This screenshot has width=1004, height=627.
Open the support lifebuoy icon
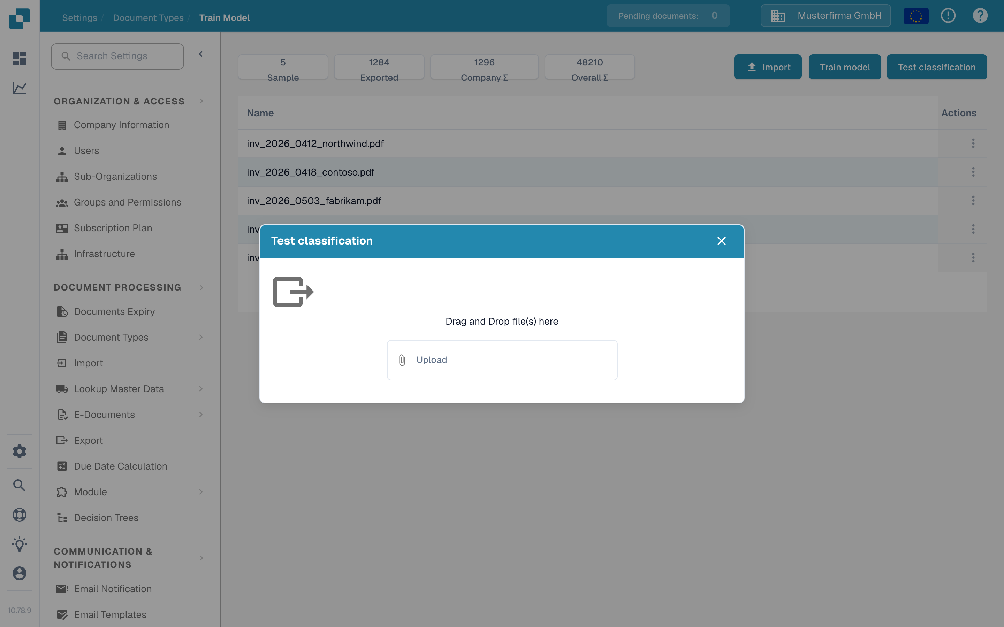point(20,514)
